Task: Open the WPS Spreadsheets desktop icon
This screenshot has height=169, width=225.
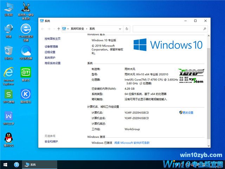Action: tap(8, 96)
